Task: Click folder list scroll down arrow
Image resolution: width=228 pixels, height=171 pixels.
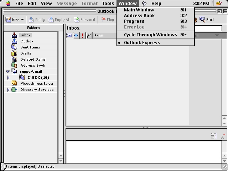Action: click(61, 161)
